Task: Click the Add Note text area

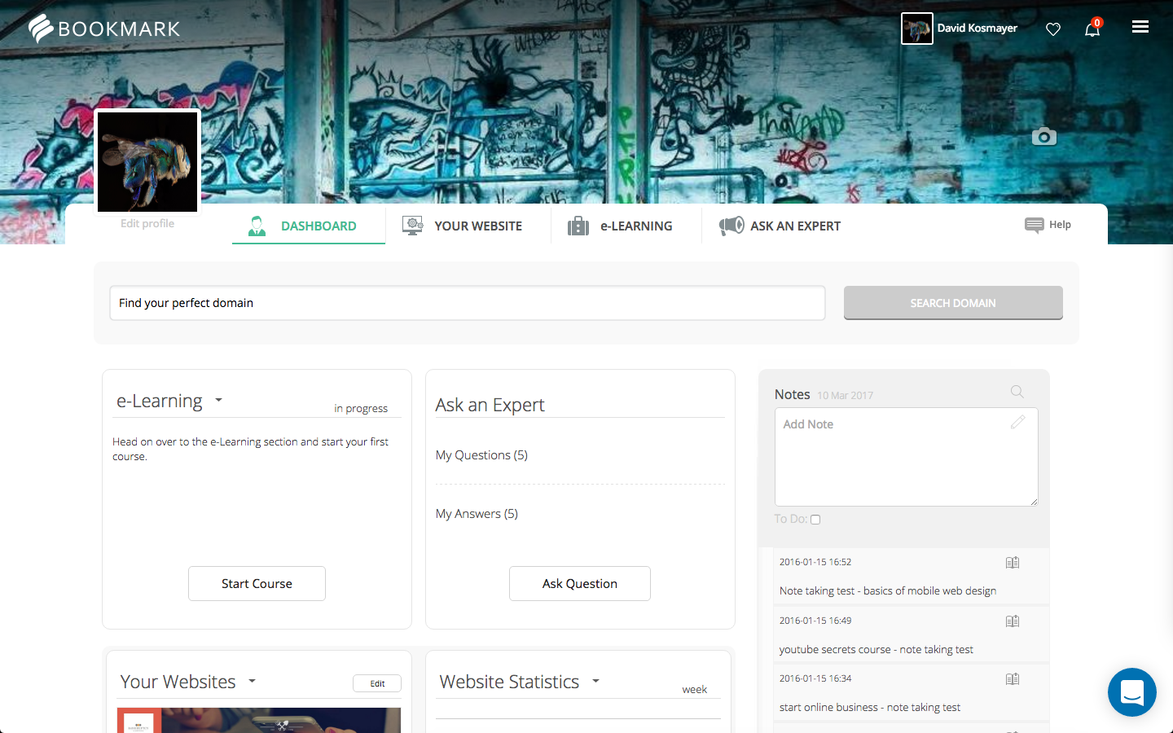Action: (x=906, y=457)
